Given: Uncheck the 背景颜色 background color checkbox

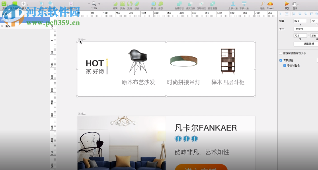Looking at the screenshot, I should pyautogui.click(x=281, y=60).
